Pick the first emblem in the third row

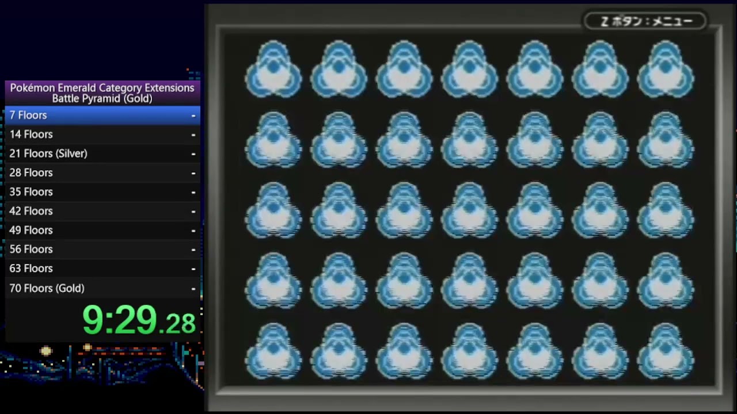coord(273,210)
